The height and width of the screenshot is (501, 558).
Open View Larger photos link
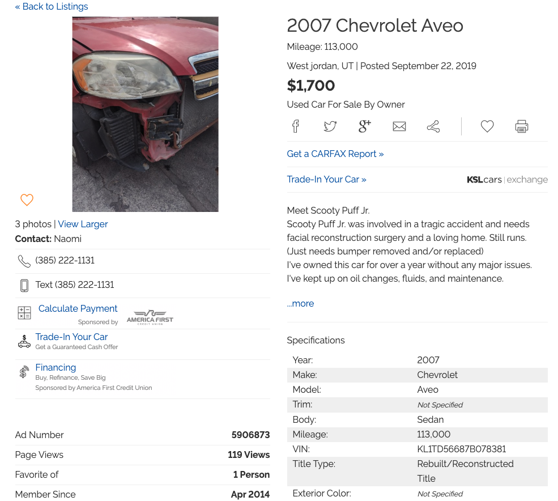click(83, 224)
